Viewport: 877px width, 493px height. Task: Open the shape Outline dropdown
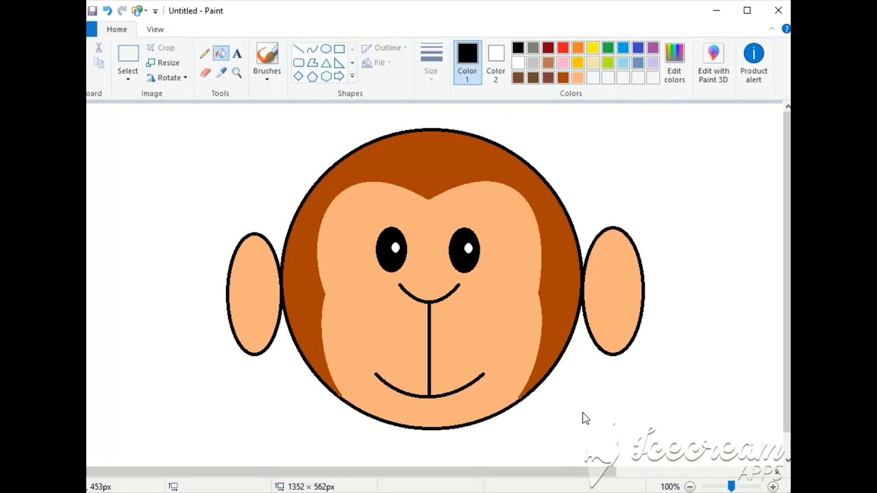pos(384,48)
